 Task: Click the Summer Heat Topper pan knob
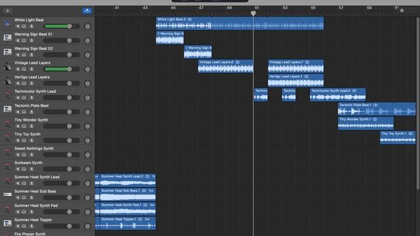click(x=87, y=226)
